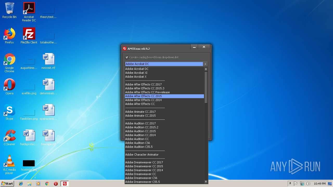This screenshot has width=333, height=187.
Task: Show hidden system tray icons
Action: pos(290,184)
